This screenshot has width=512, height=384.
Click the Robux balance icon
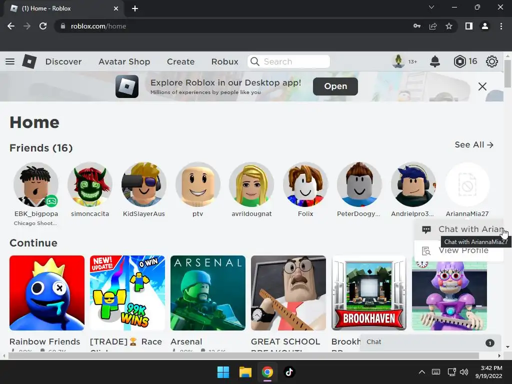click(x=459, y=61)
